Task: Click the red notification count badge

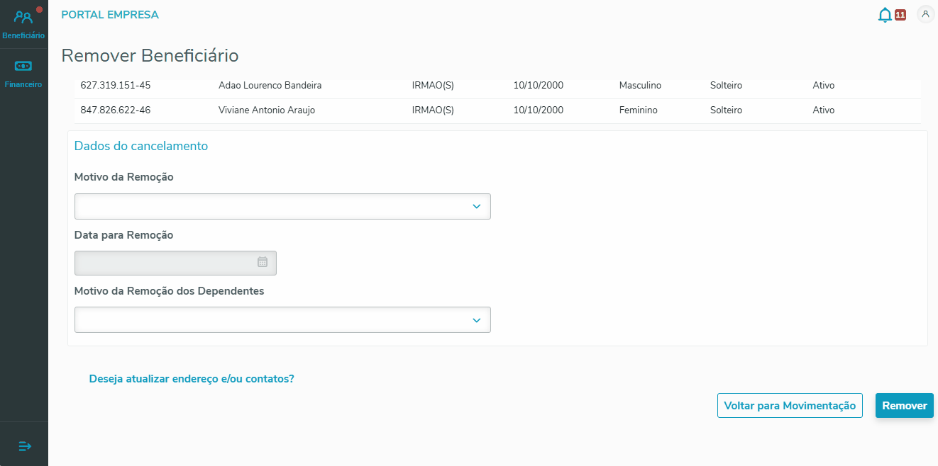Action: tap(900, 15)
